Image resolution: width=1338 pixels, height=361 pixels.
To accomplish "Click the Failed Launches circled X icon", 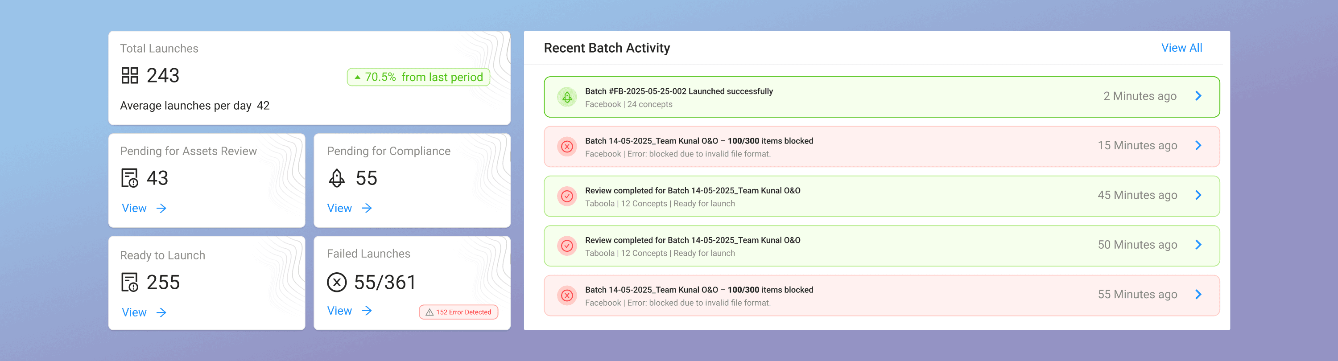I will (x=337, y=282).
